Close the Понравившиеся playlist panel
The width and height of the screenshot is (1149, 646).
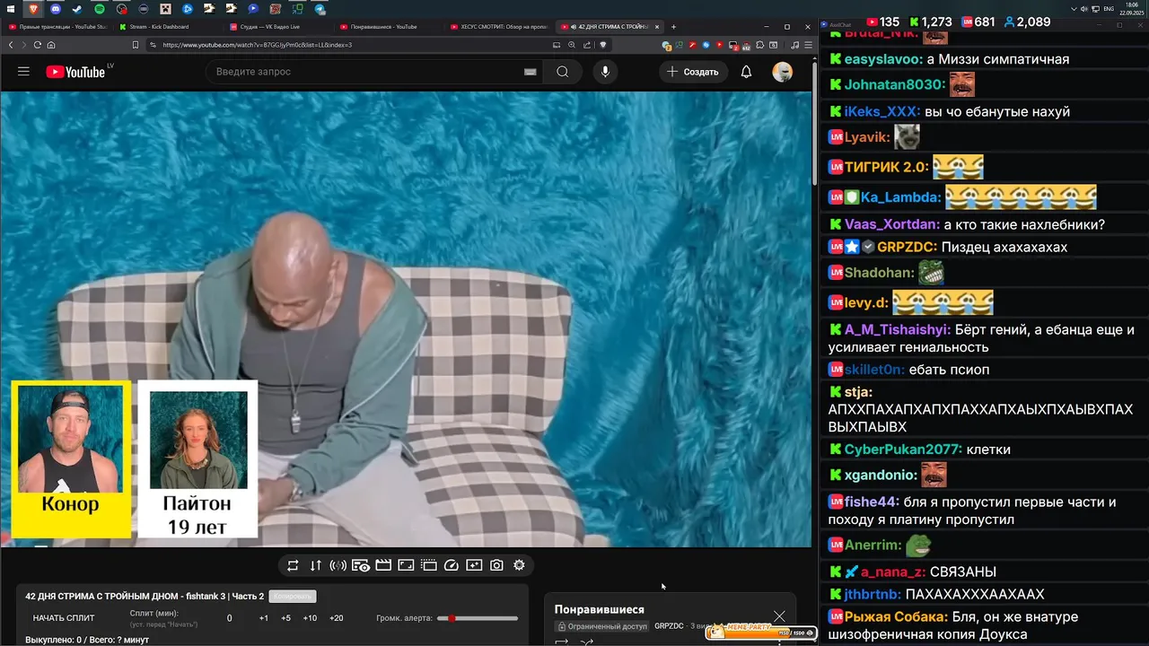tap(779, 615)
